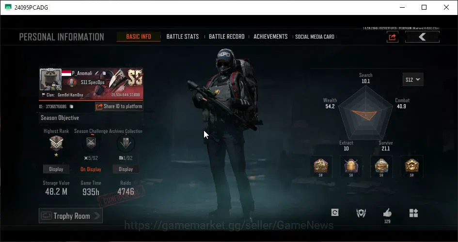Click the Raids 4746 value
The height and width of the screenshot is (242, 458).
pos(126,191)
